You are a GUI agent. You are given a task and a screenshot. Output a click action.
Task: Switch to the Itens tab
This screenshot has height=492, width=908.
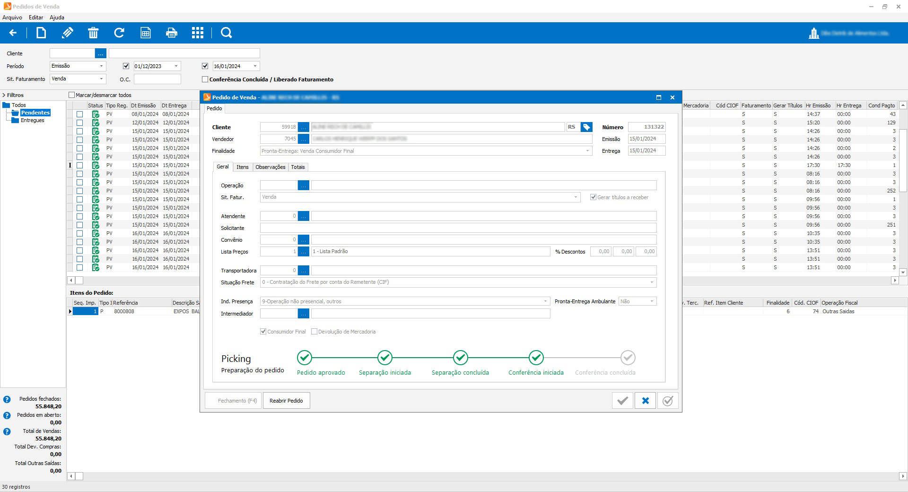coord(243,167)
